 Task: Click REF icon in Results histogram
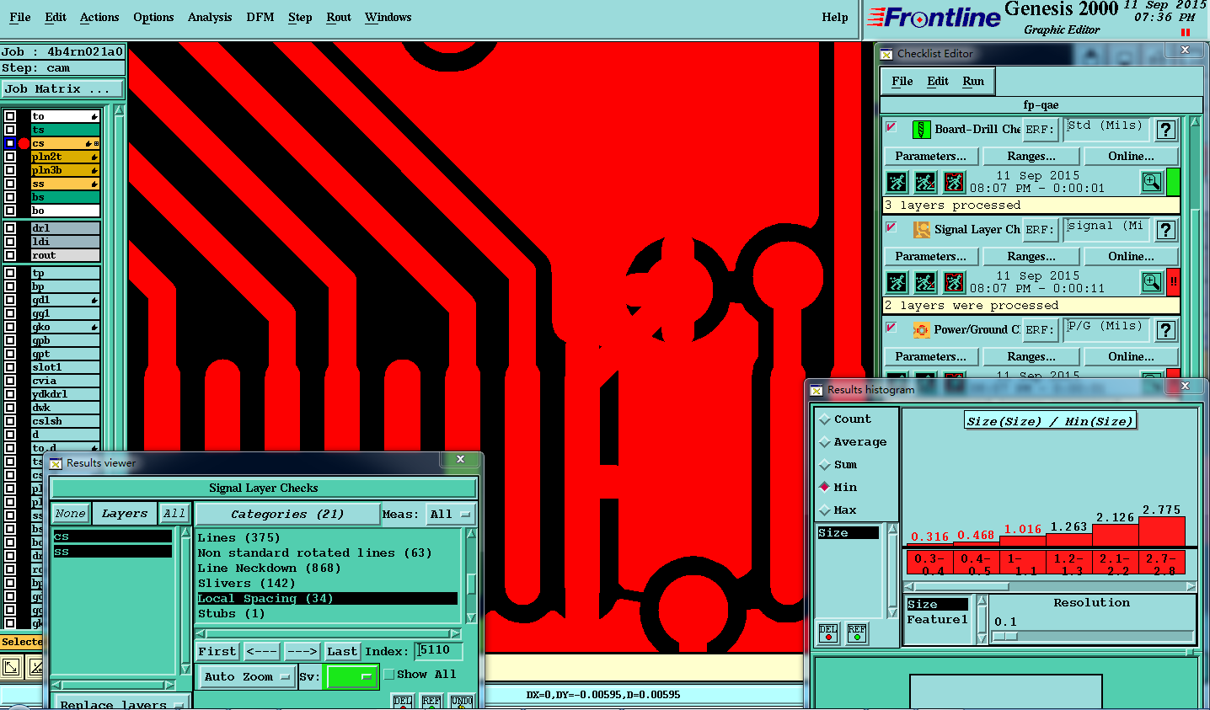[x=857, y=633]
